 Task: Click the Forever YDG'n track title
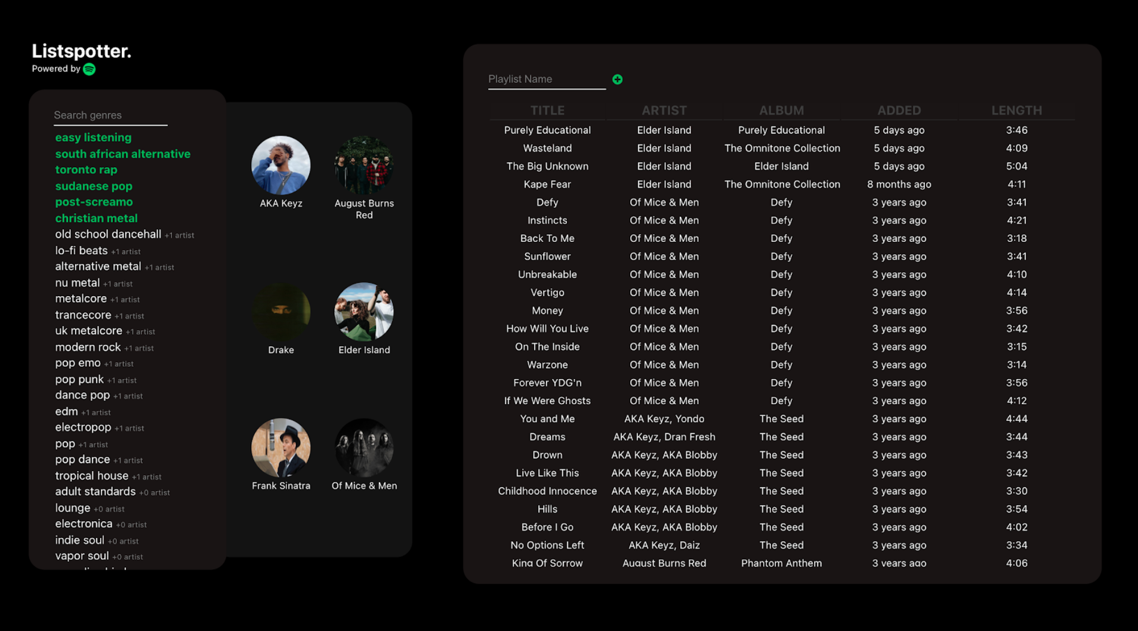click(547, 383)
